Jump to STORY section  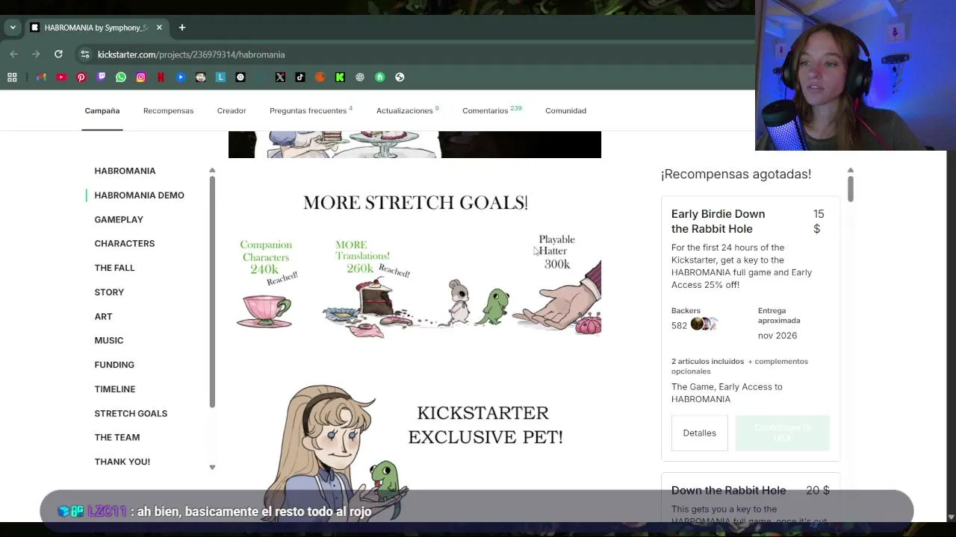coord(109,292)
